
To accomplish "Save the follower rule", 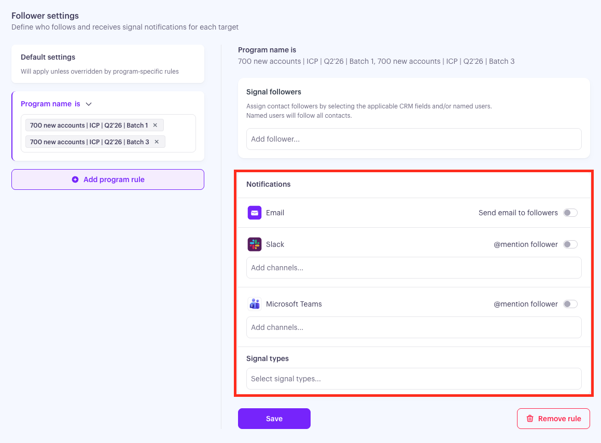I will (x=274, y=419).
